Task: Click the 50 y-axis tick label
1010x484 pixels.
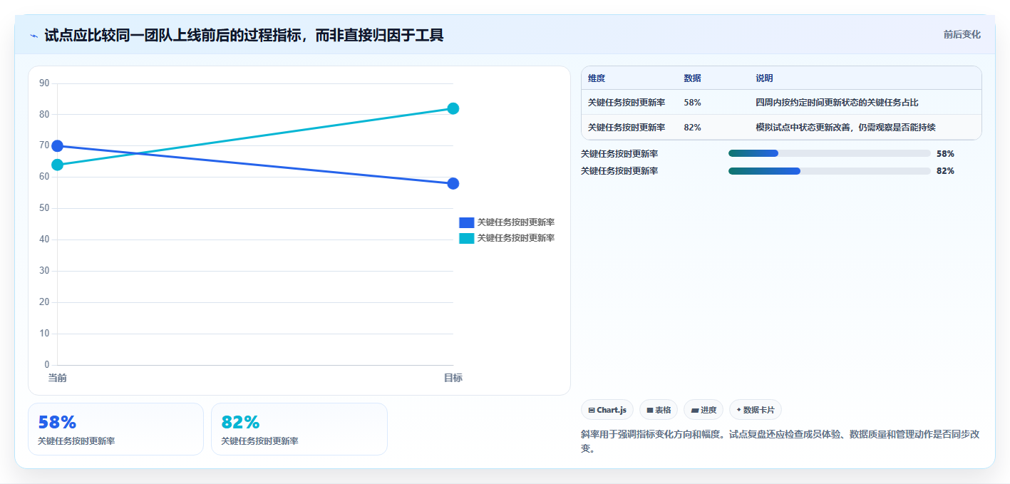Action: [x=44, y=208]
